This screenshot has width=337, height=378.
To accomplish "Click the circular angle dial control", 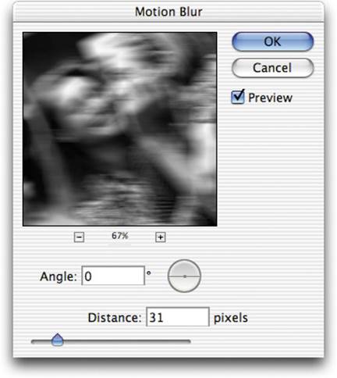I will click(184, 276).
